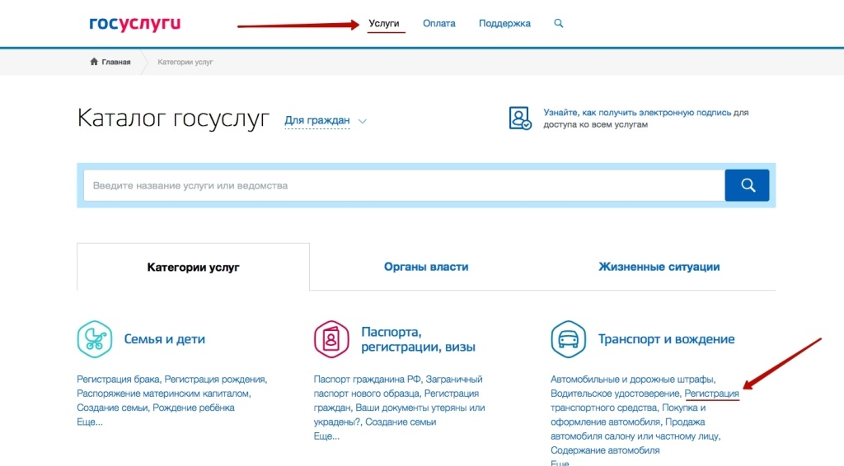Click the Рождение ребёнка link
Screen dimensions: 844x466
[193, 408]
